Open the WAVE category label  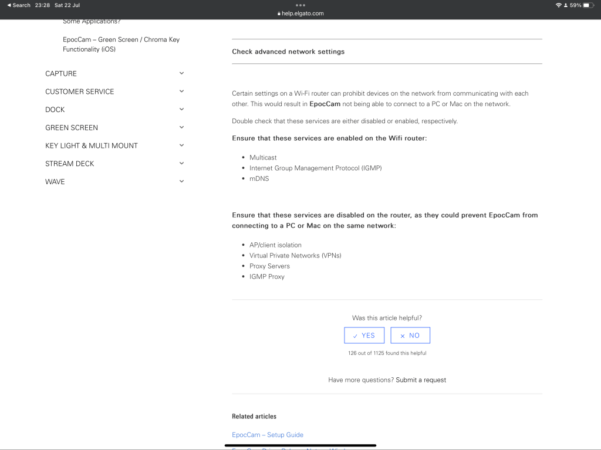pos(55,182)
